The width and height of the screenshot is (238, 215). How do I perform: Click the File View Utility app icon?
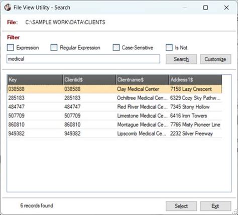point(8,8)
